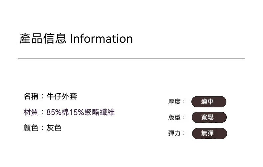The height and width of the screenshot is (167, 263).
Task: Click the word Information in the heading
Action: pos(101,39)
